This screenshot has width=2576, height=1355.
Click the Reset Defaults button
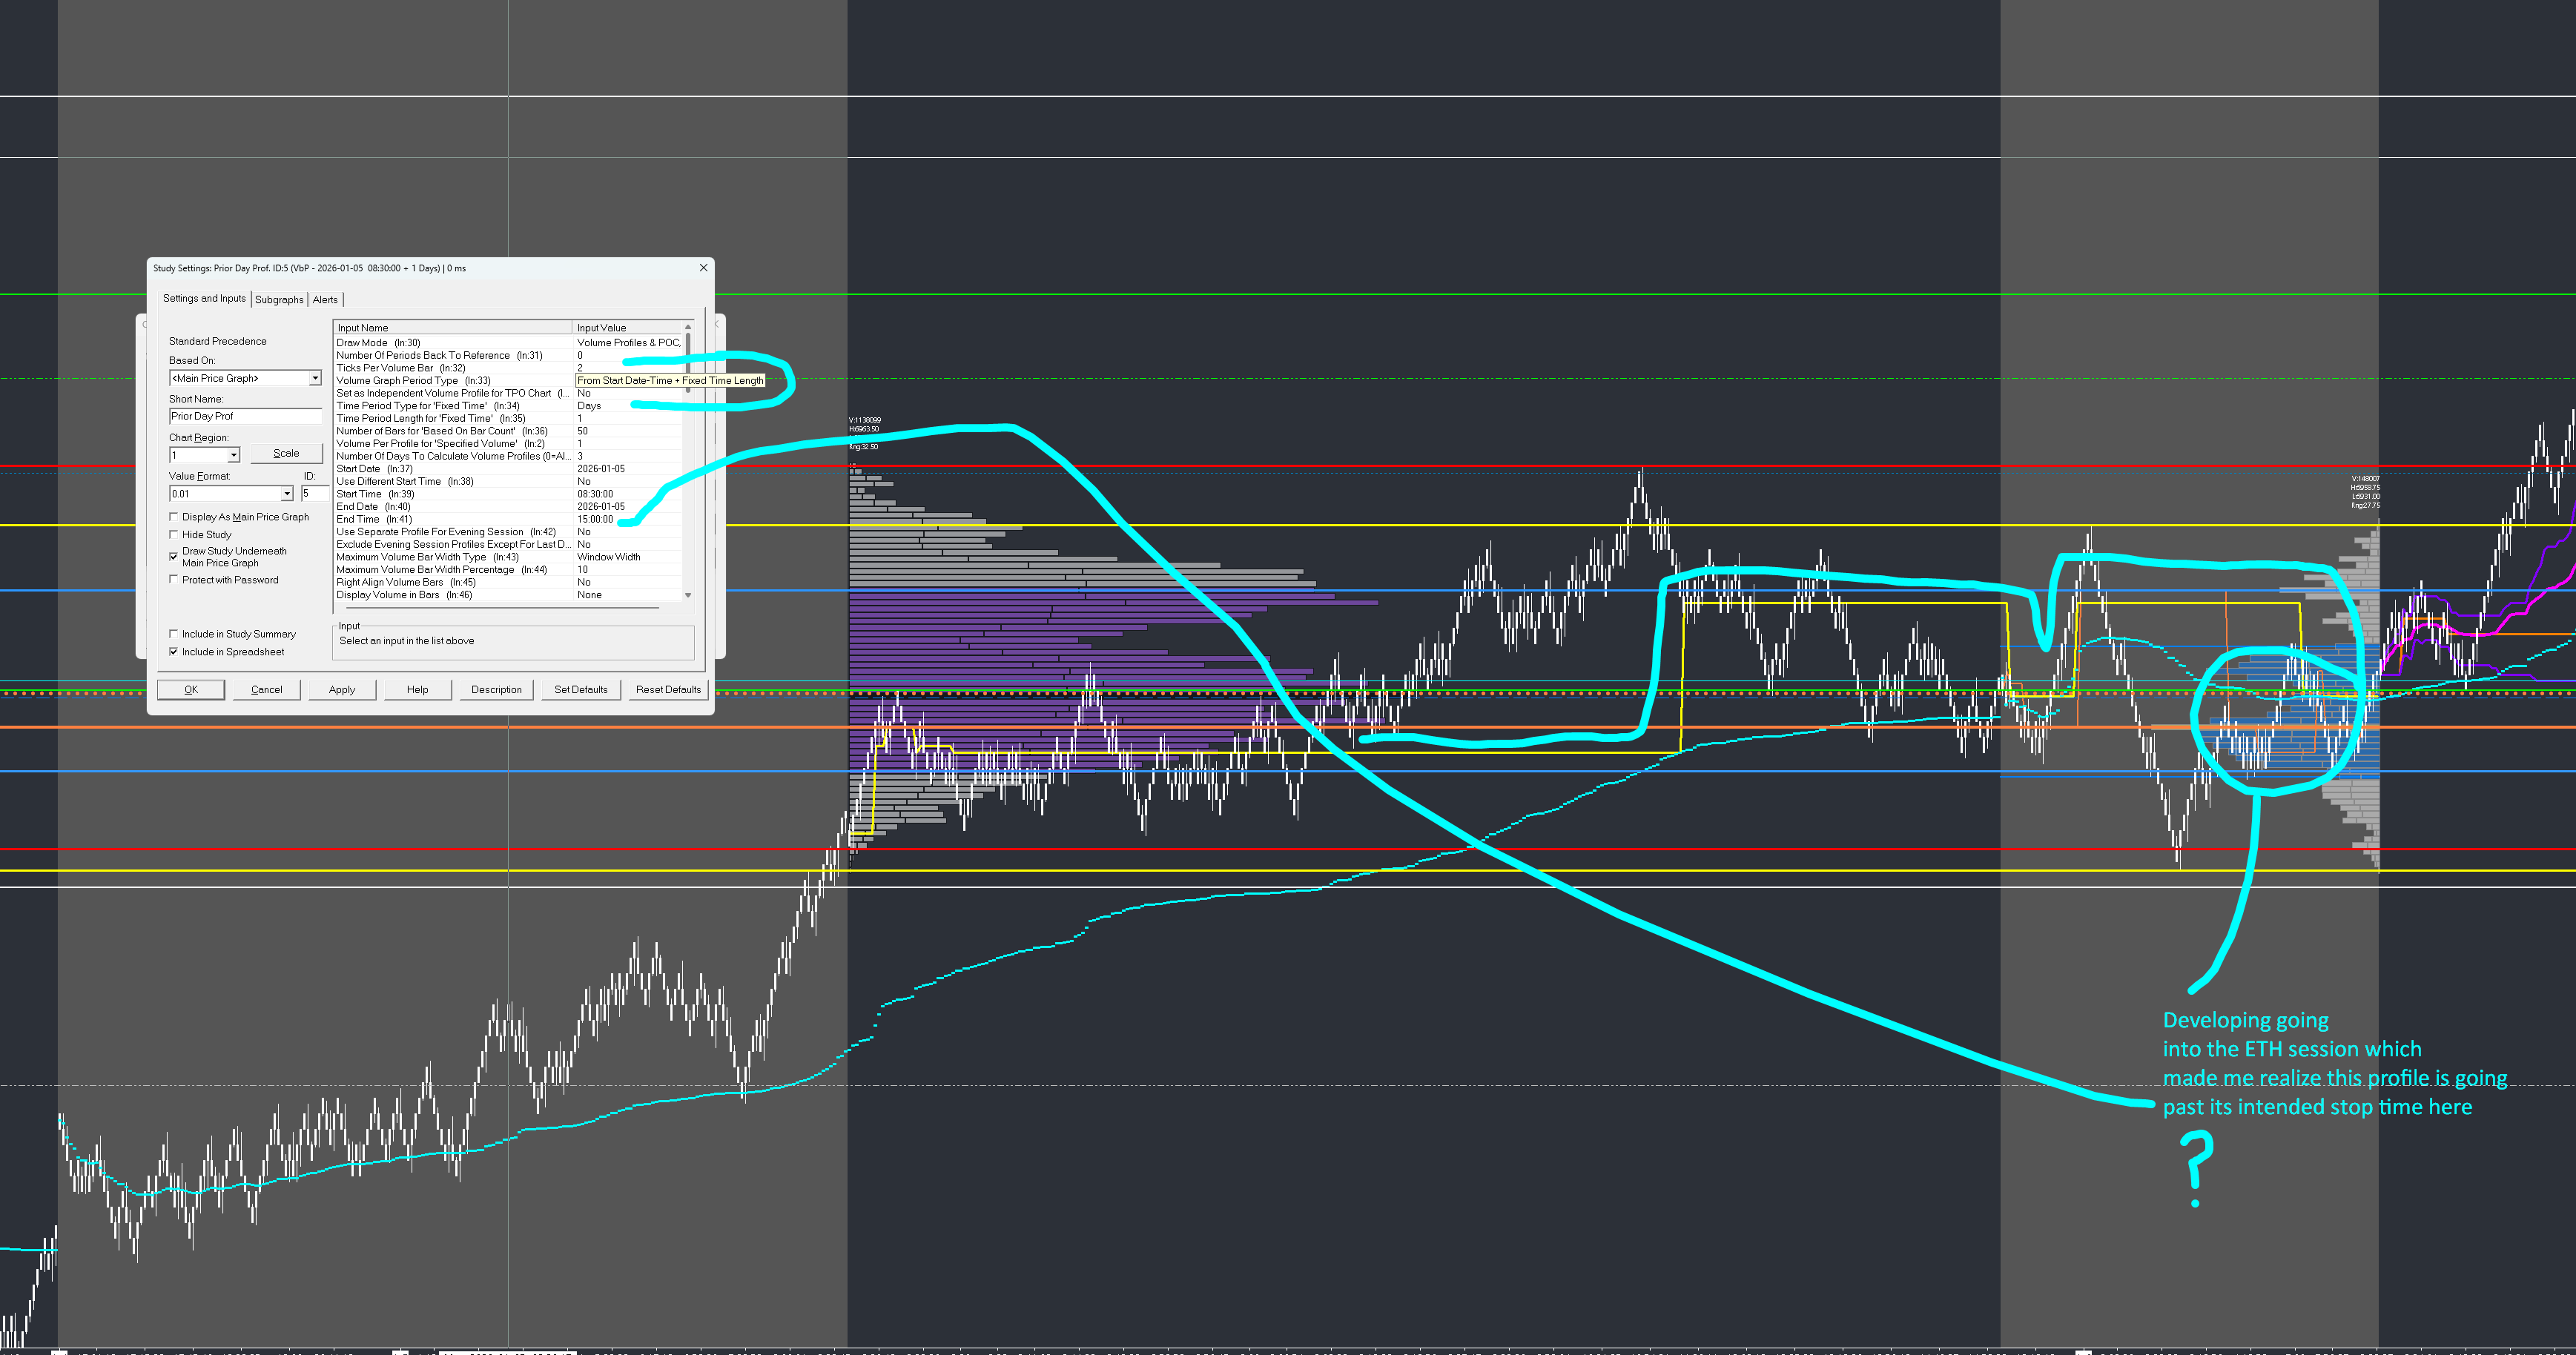[668, 690]
